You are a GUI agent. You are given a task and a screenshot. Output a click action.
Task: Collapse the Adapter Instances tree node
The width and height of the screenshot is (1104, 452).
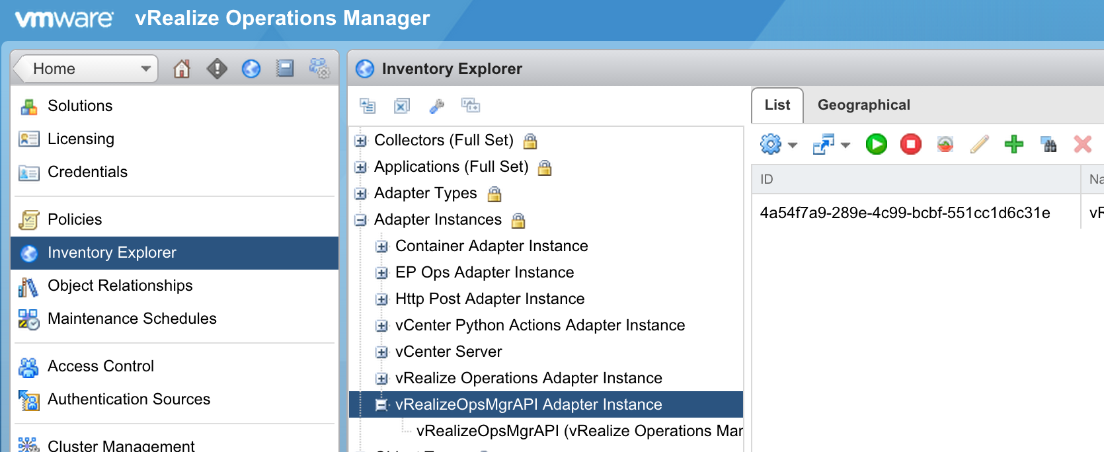tap(361, 220)
